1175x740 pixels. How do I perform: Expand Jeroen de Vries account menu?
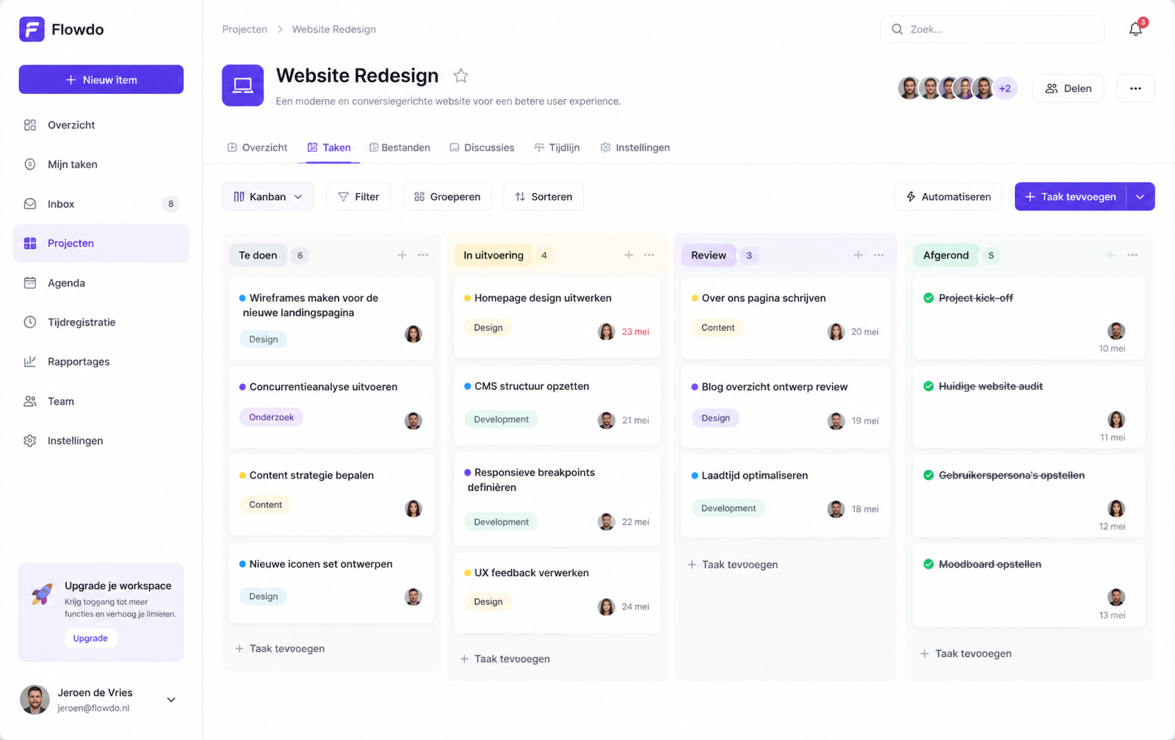(171, 700)
